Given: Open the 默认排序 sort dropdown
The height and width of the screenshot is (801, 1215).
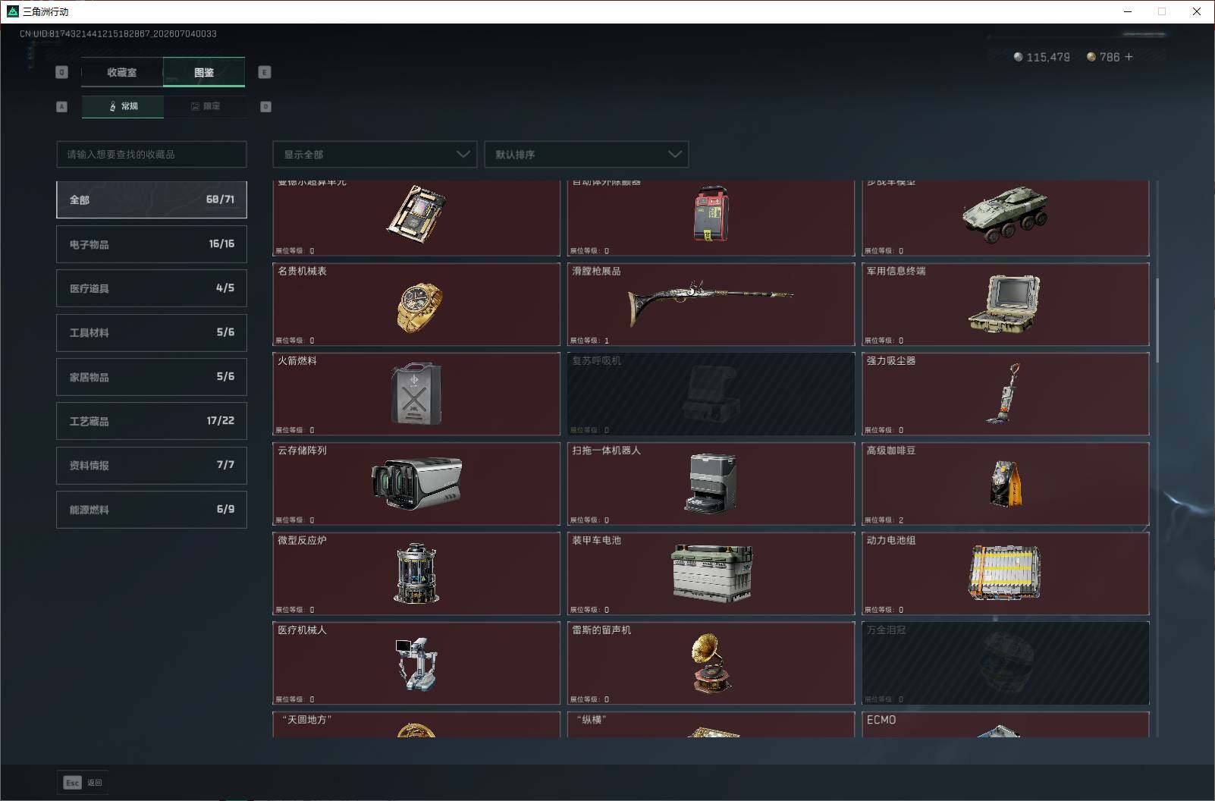Looking at the screenshot, I should [x=586, y=154].
